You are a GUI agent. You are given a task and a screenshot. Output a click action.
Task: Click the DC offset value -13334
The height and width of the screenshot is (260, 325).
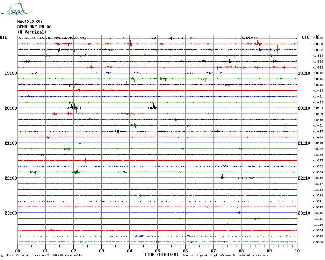coord(318,230)
